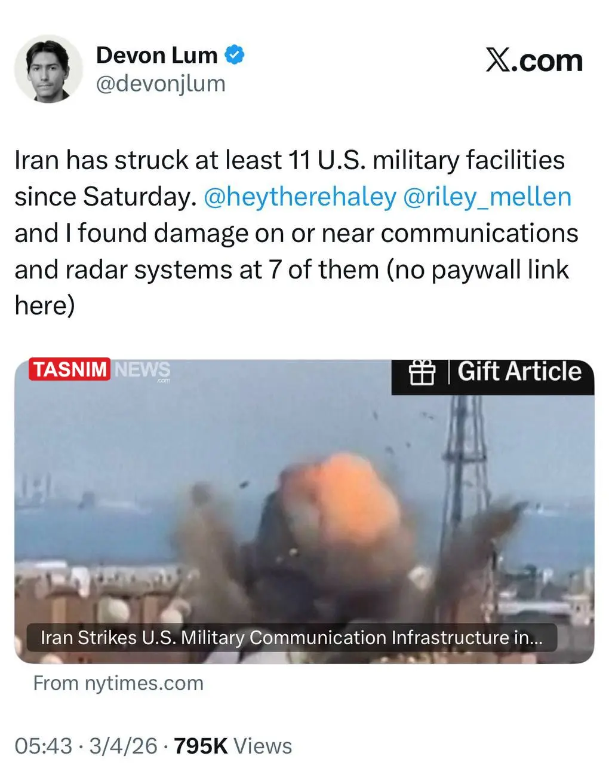Click the gift box icon
The width and height of the screenshot is (609, 765).
click(x=422, y=372)
